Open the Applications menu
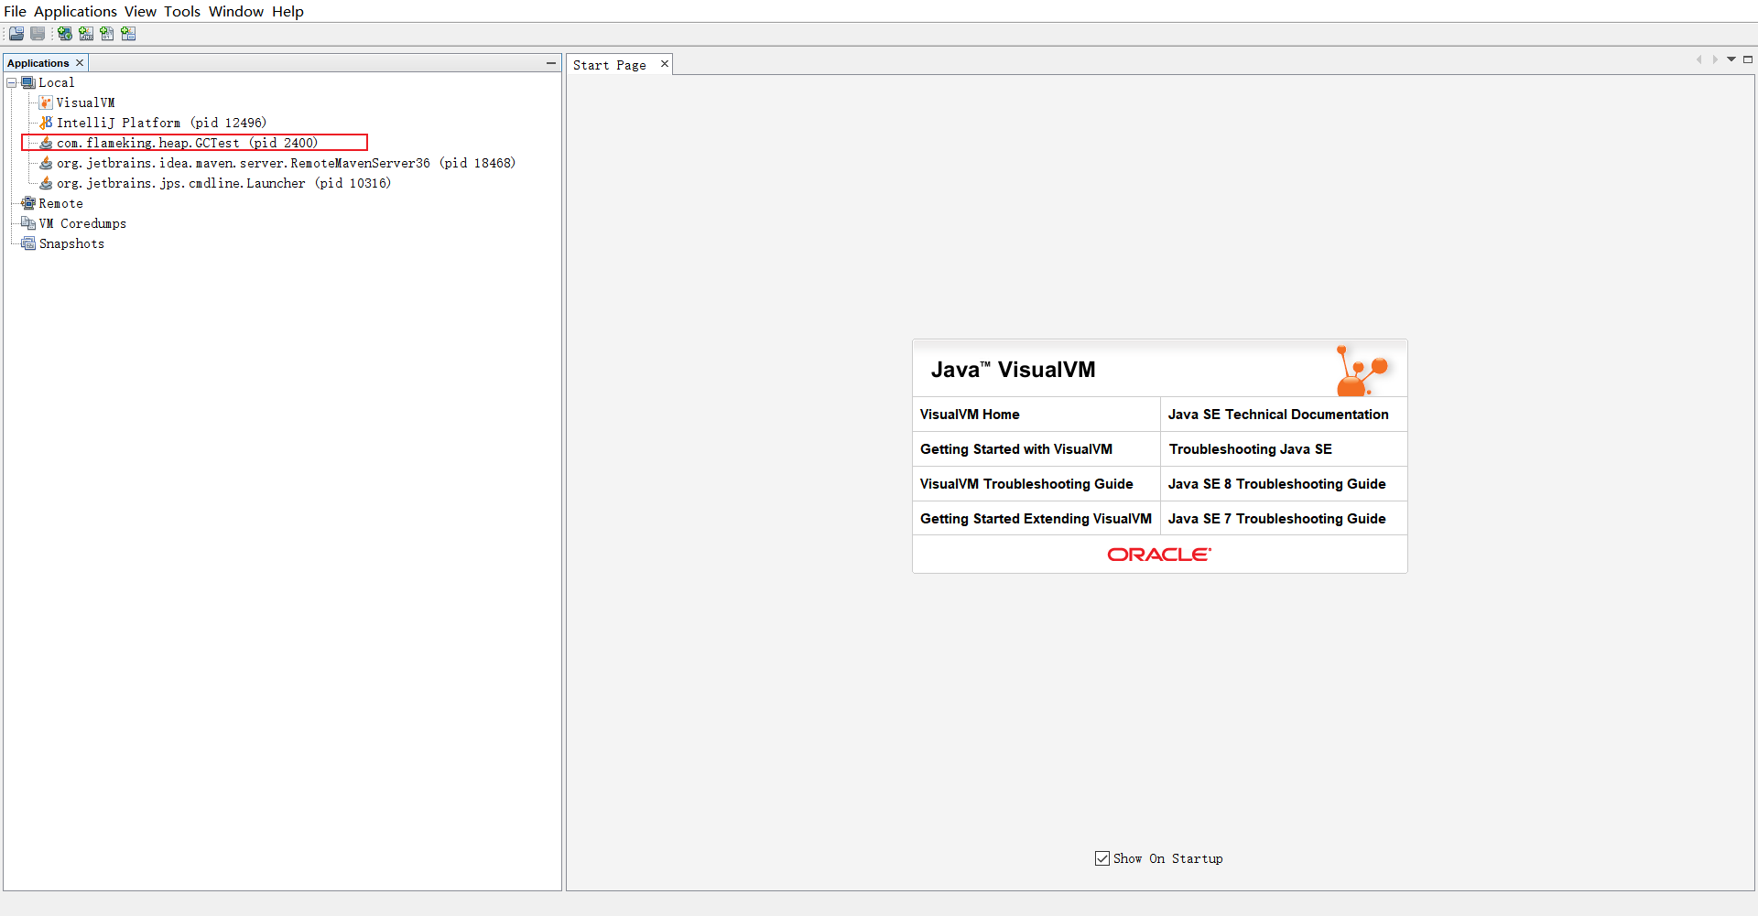 coord(75,11)
